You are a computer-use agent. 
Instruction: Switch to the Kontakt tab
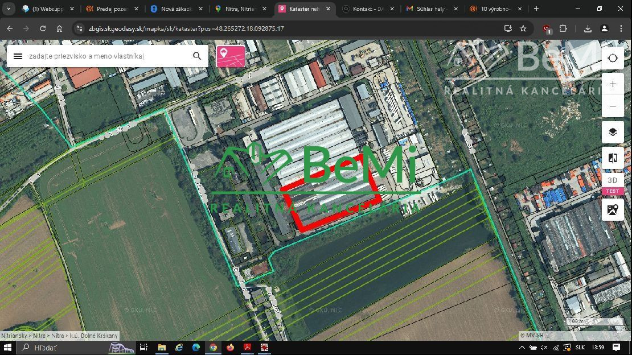pos(368,9)
